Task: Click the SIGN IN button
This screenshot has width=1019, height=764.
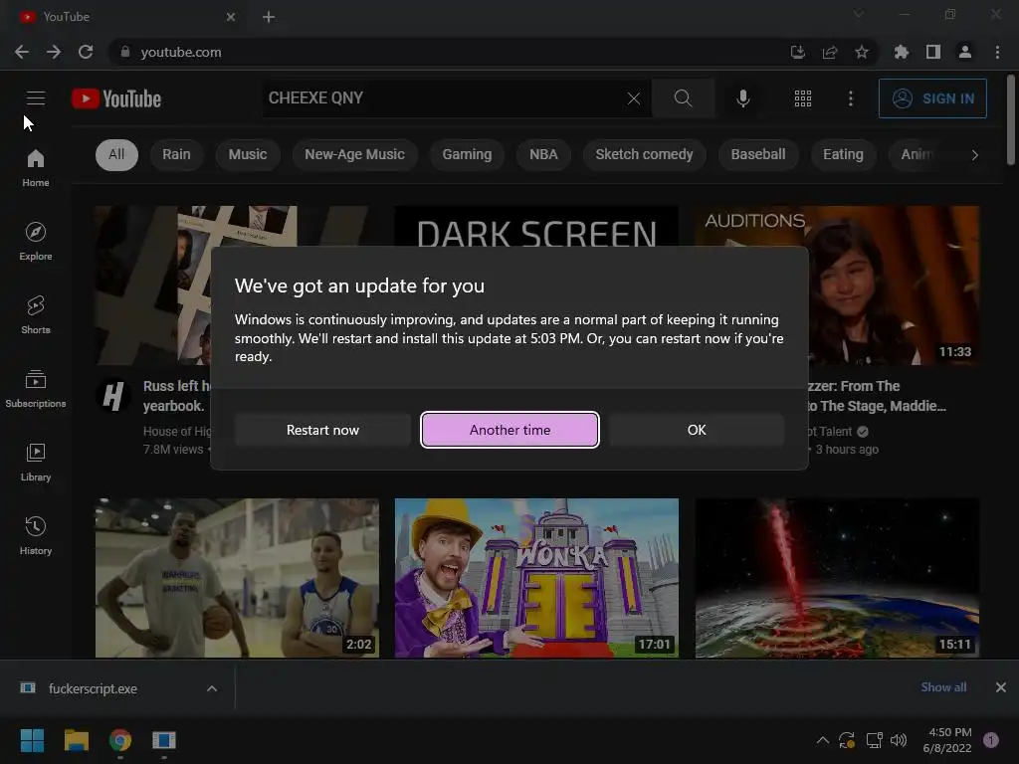Action: (932, 98)
